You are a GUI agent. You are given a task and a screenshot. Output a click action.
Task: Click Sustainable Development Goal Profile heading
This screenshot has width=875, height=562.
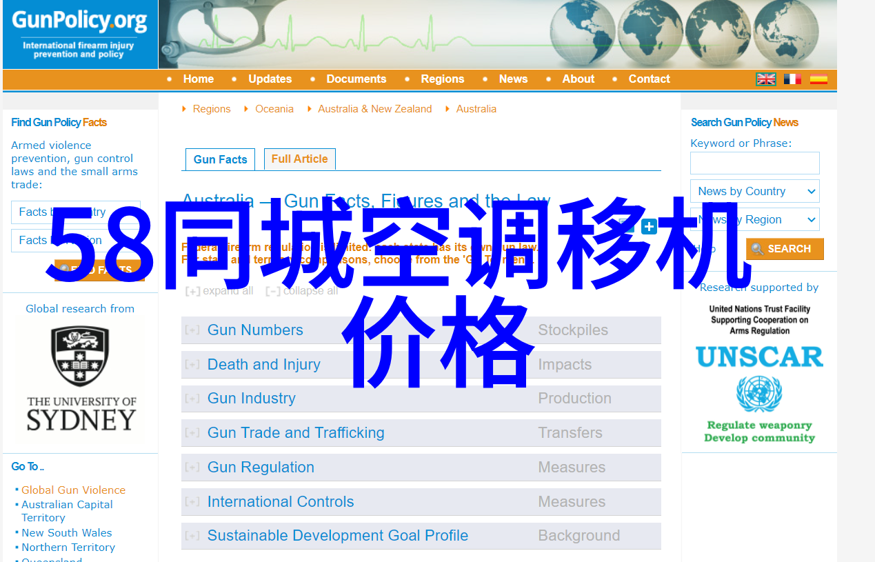tap(338, 536)
